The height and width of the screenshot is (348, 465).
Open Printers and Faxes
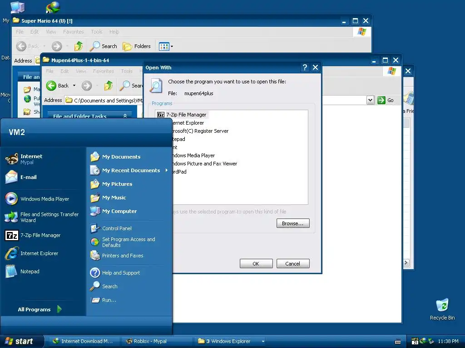pyautogui.click(x=117, y=256)
